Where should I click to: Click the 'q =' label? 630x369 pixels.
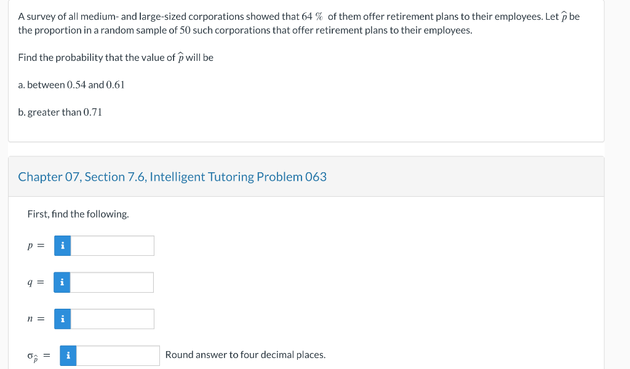(36, 283)
